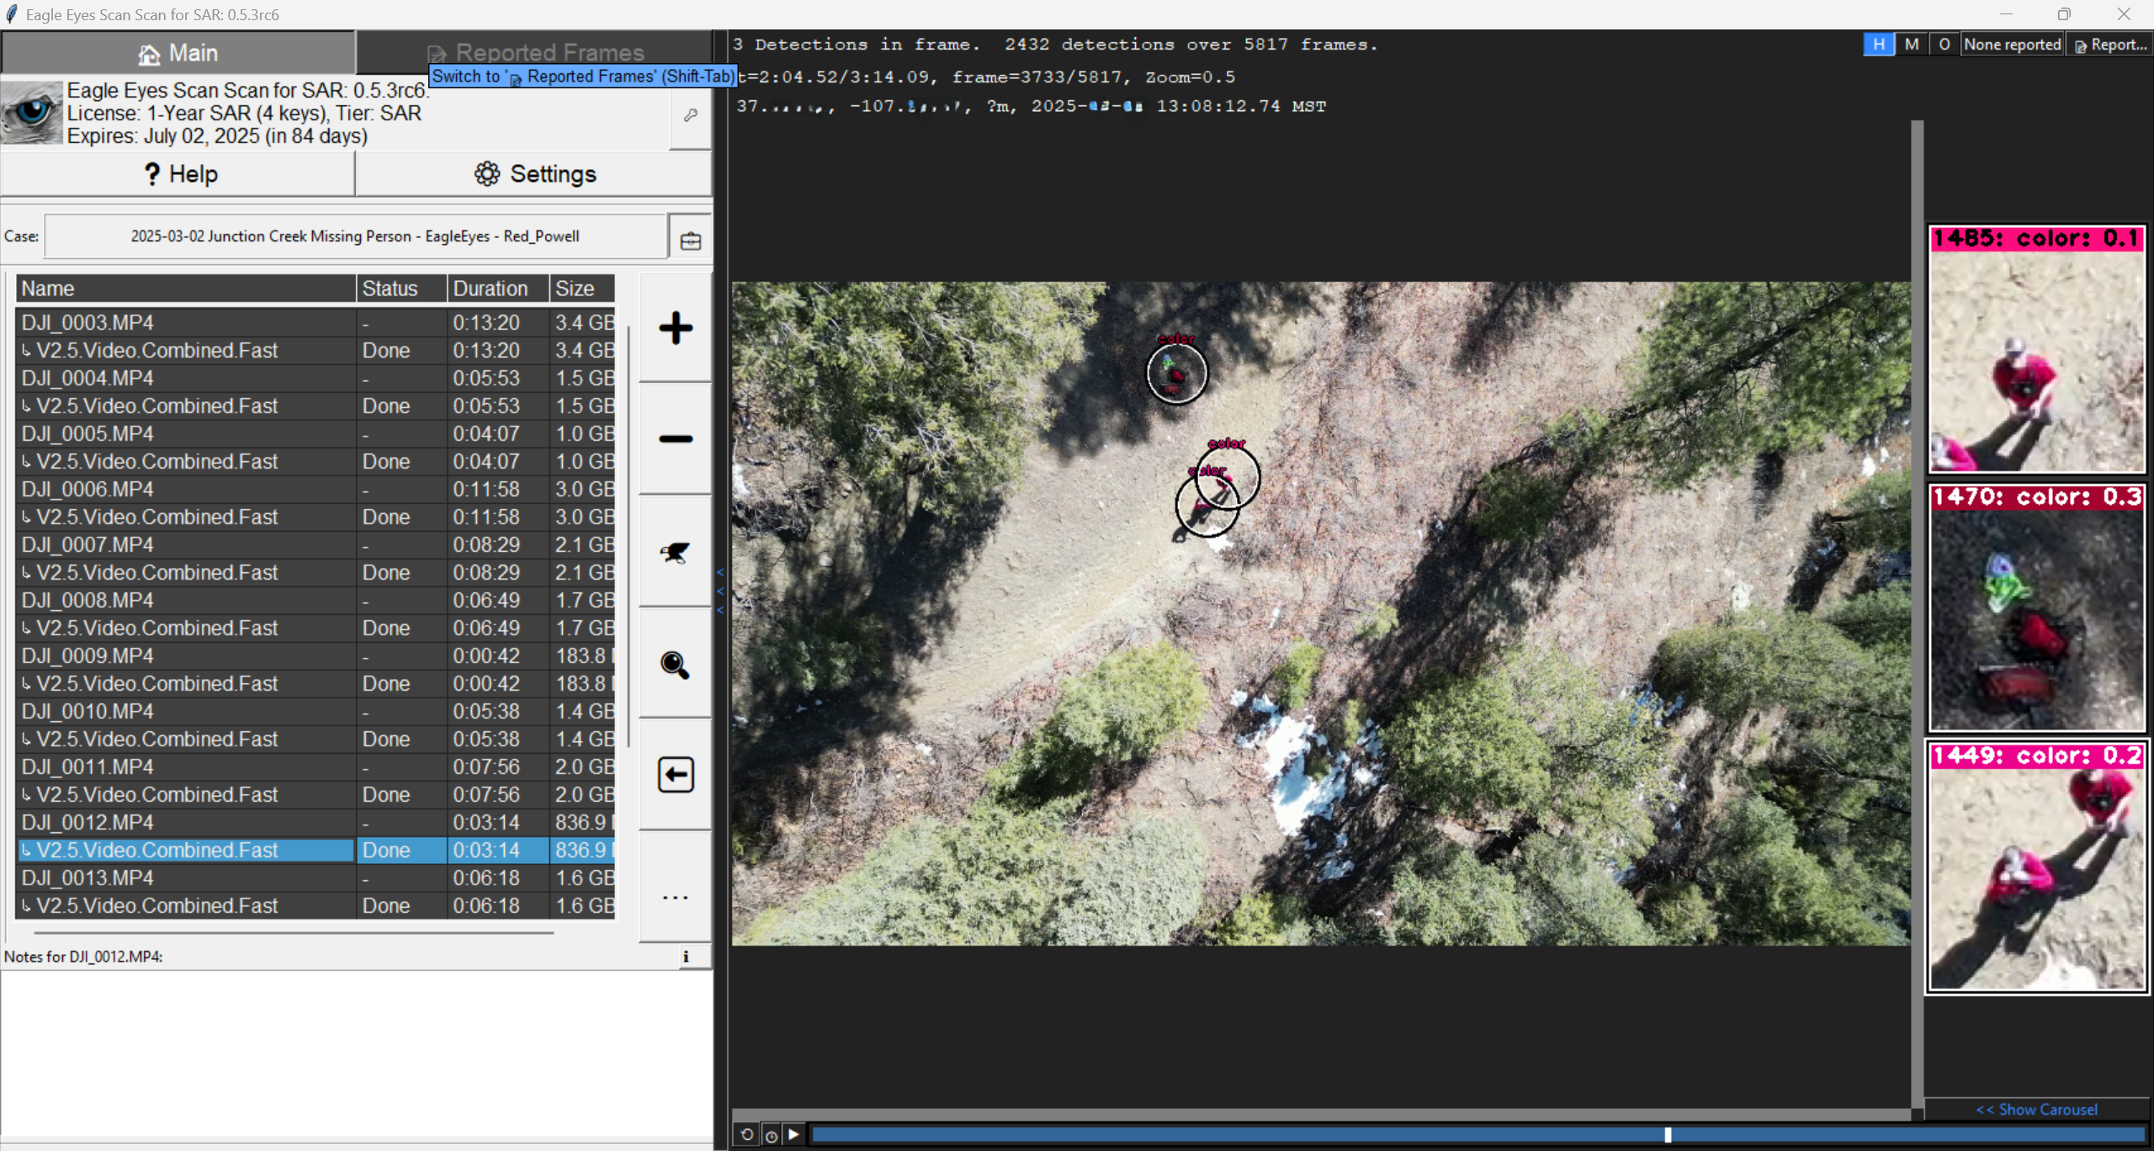
Task: Select detection thumbnail 1470
Action: (2037, 607)
